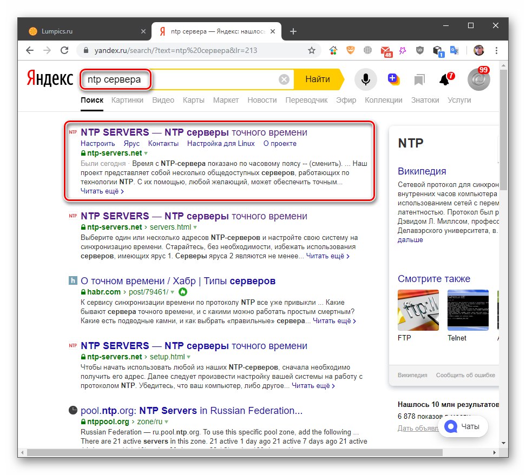Open the Коллекции tab
Screen dimensions: 526x475
(384, 100)
